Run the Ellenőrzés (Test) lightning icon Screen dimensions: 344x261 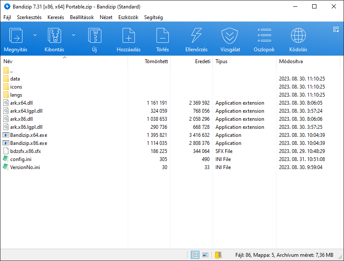click(196, 36)
